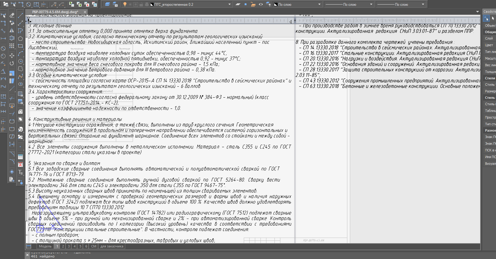Toggle the layer freeze sun icon
The width and height of the screenshot is (496, 259).
pos(130,4)
